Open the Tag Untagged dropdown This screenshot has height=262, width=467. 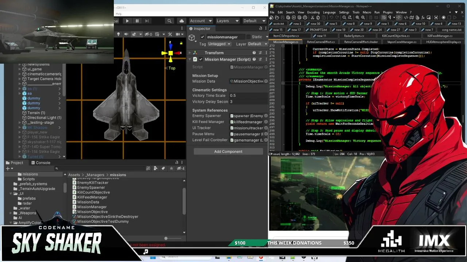tap(220, 44)
